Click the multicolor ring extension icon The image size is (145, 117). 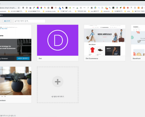click(x=117, y=8)
